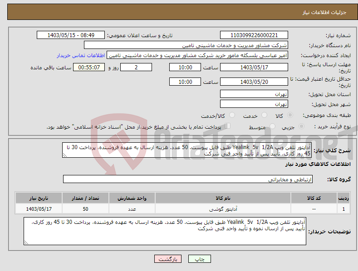Click the تاریخ نیاز column header
This screenshot has width=358, height=271.
(x=39, y=198)
